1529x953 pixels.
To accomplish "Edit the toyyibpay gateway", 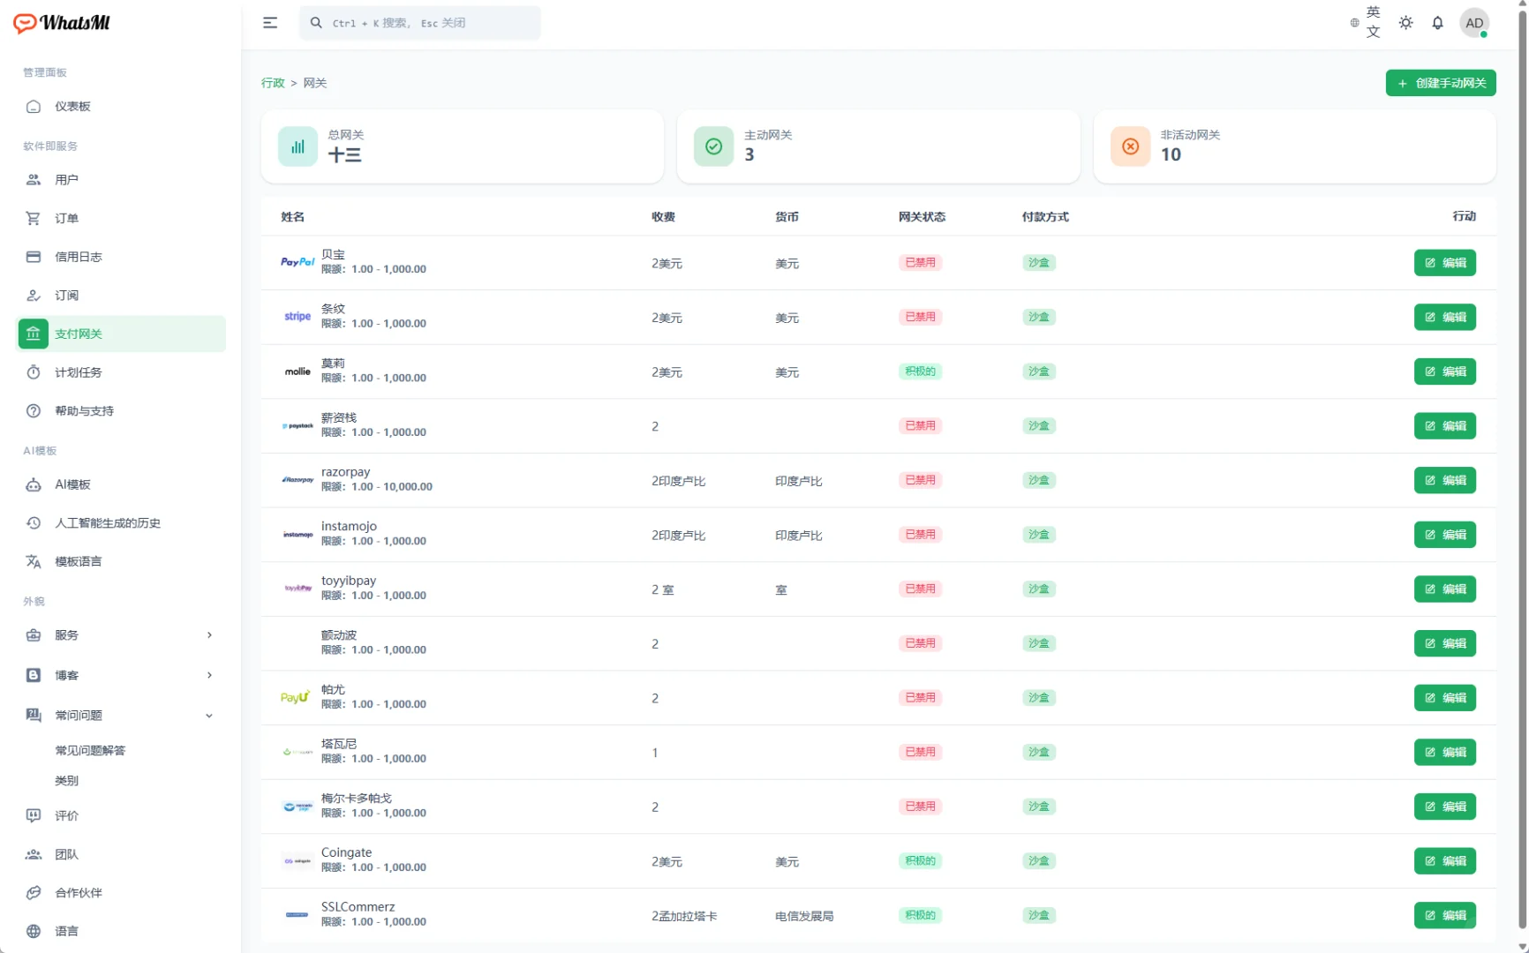I will [x=1444, y=589].
